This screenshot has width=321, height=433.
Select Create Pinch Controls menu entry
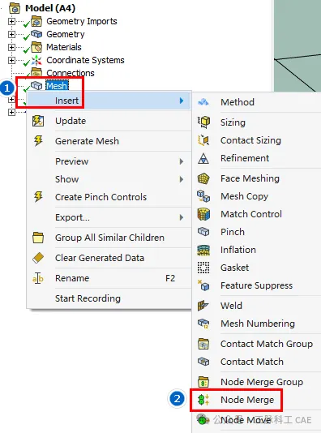point(109,197)
